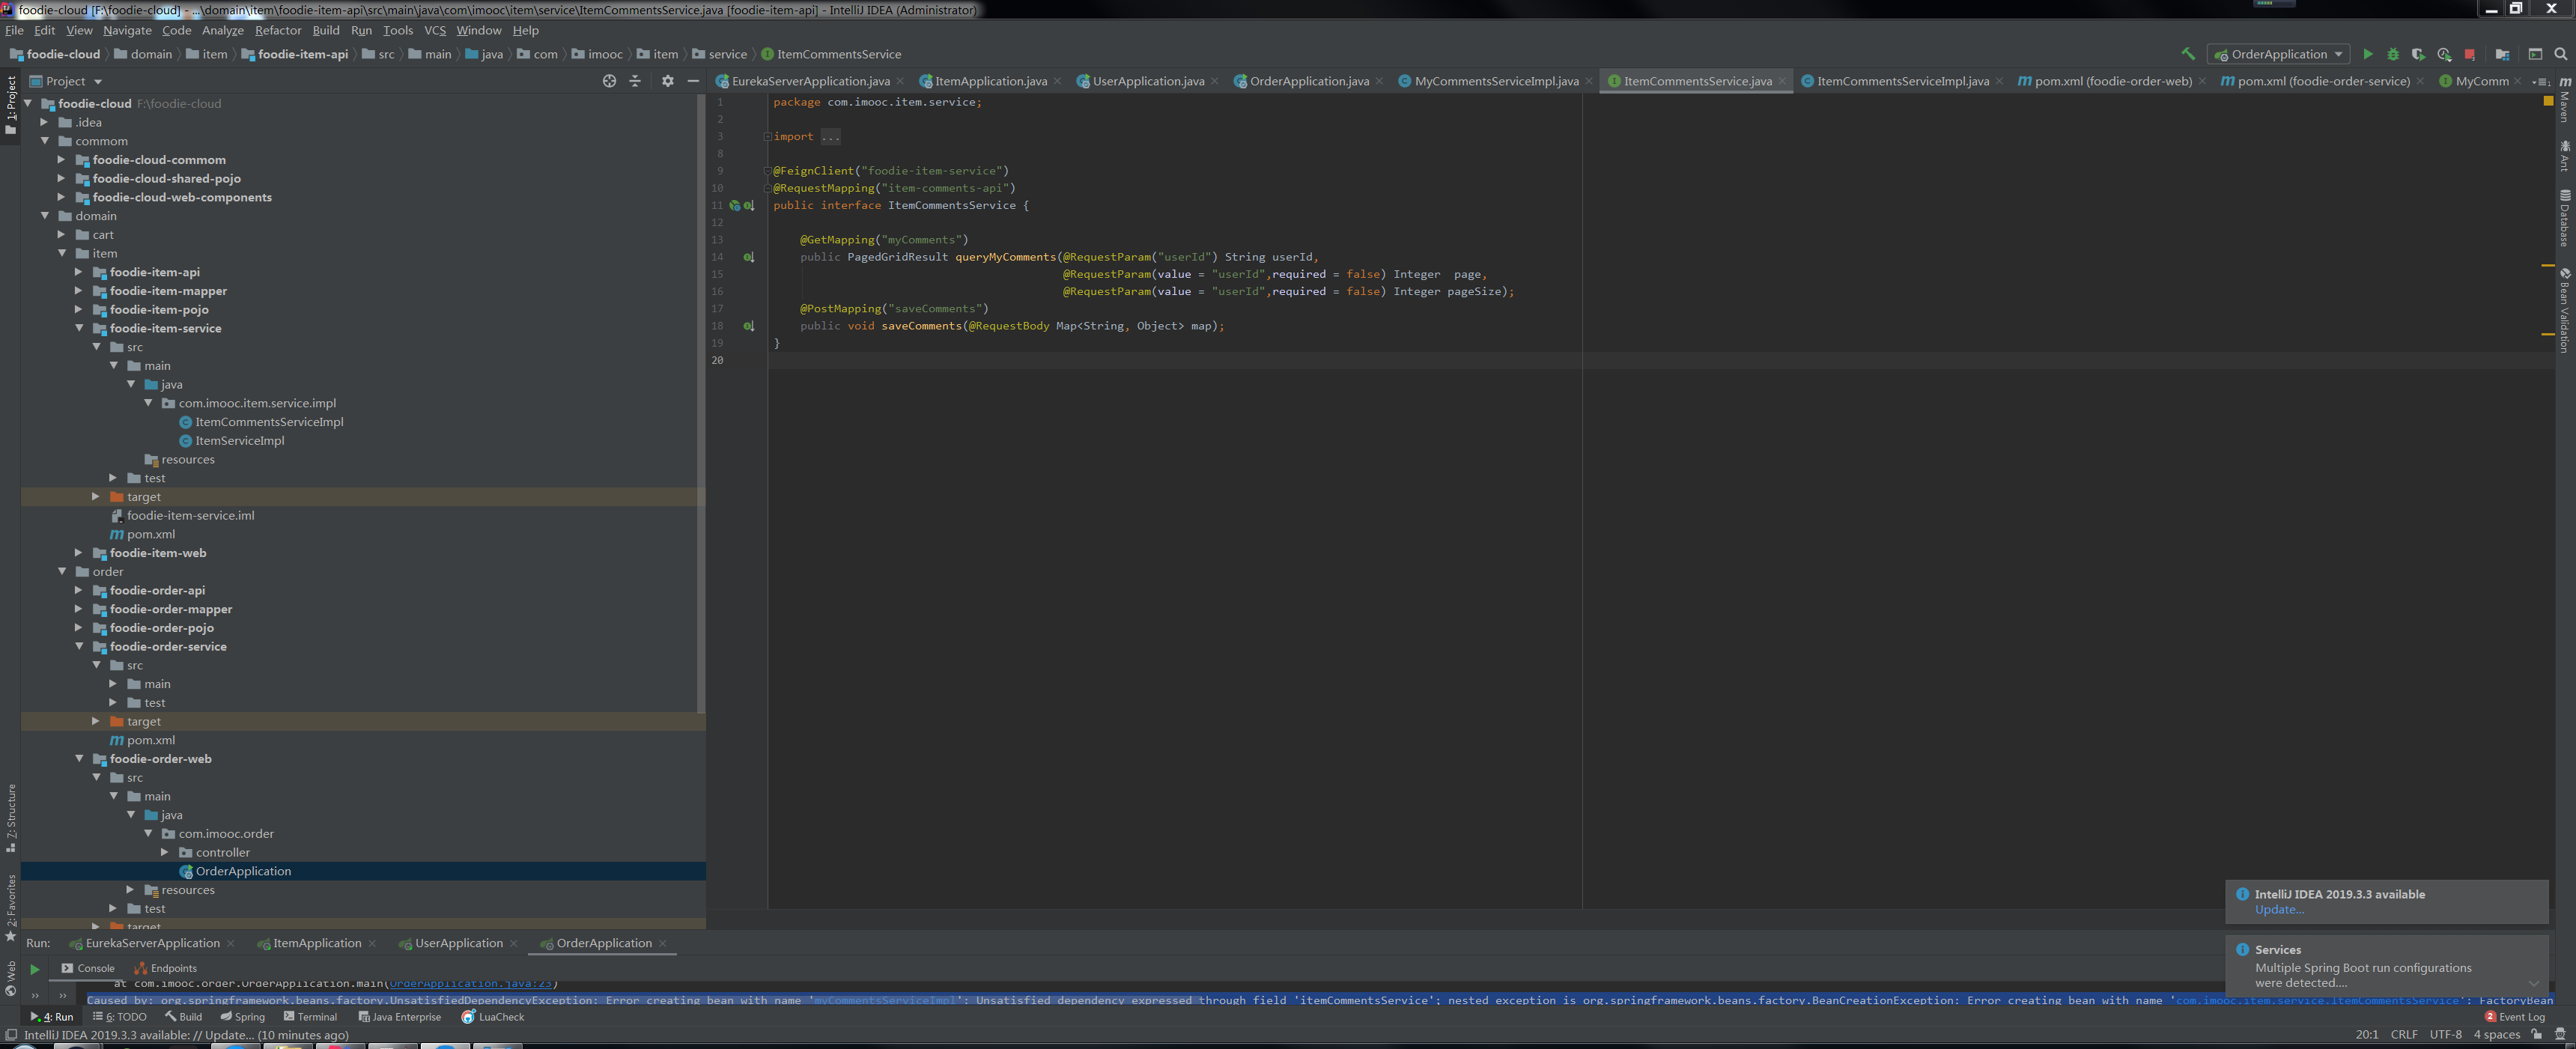Open Project Structure icon in toolbar
Viewport: 2576px width, 1049px height.
click(2502, 54)
